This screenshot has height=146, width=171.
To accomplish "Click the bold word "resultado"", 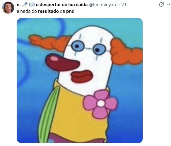I will point(48,11).
